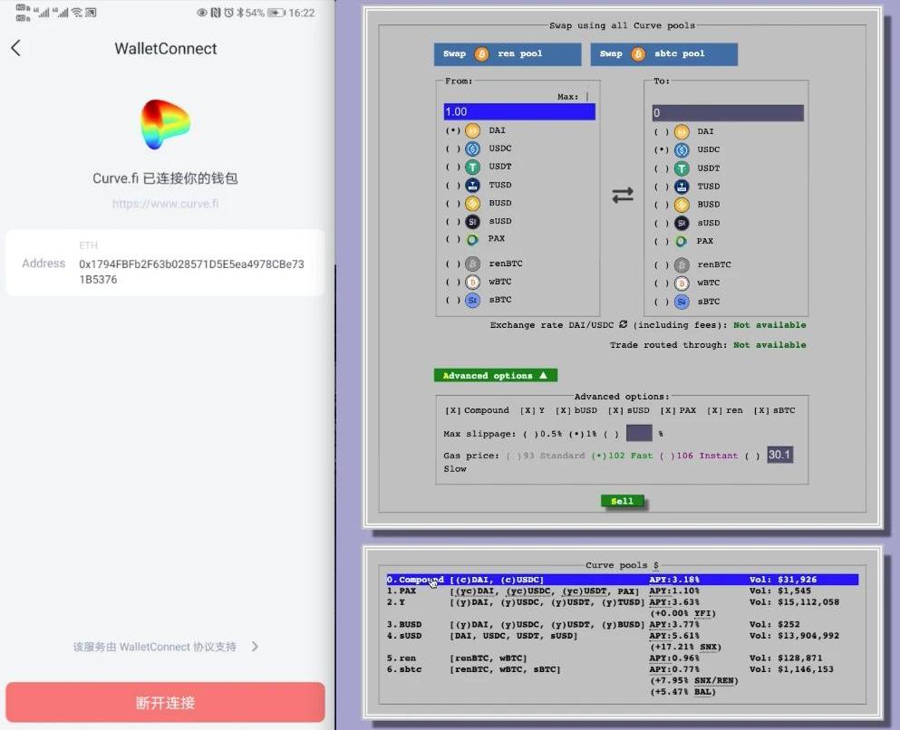
Task: Tap the red disconnect button
Action: 165,702
